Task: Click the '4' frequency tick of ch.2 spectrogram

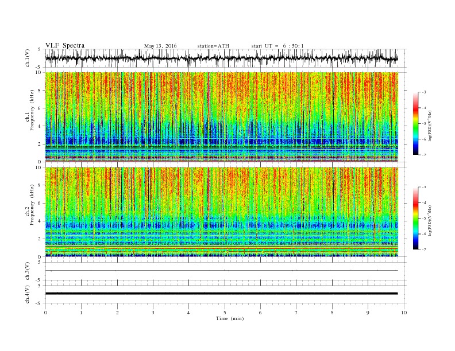Action: coord(40,221)
